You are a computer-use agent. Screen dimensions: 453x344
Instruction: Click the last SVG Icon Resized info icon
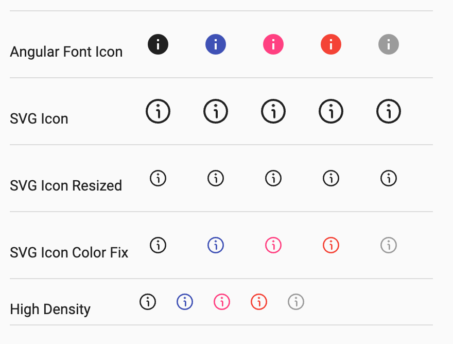click(x=389, y=178)
